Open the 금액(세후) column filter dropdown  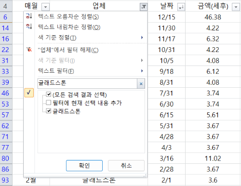[236, 7]
